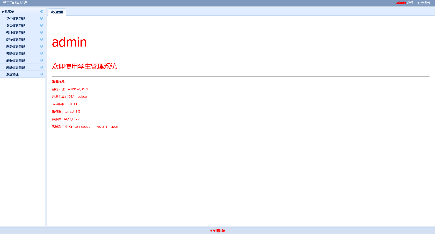This screenshot has width=435, height=234.
Task: Click the 学生信息管理 menu title text
Action: tap(16, 19)
